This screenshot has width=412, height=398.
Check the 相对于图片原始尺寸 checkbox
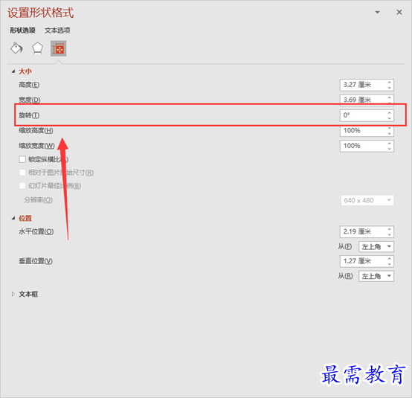[x=22, y=173]
